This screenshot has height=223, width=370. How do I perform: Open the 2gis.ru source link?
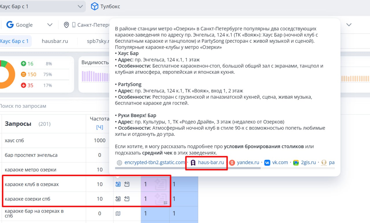pos(308,162)
